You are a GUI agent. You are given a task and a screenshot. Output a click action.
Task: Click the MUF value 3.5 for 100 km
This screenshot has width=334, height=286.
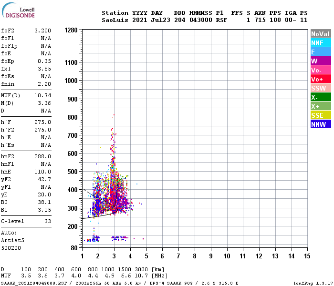(26, 276)
